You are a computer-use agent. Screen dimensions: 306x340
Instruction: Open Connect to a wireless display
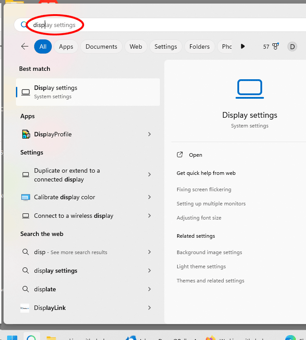click(88, 216)
